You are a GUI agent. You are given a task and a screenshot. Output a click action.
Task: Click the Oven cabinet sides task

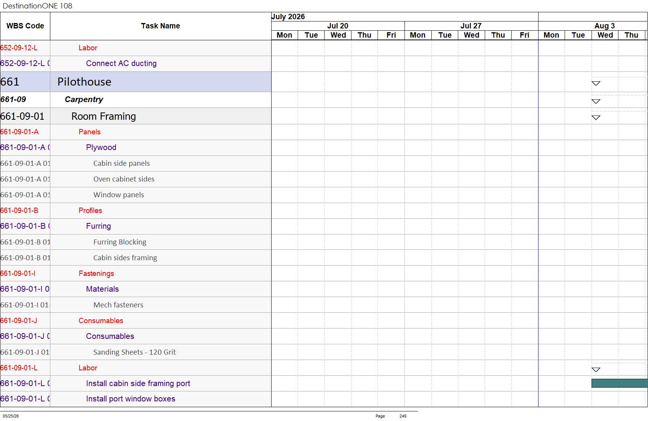pyautogui.click(x=124, y=179)
